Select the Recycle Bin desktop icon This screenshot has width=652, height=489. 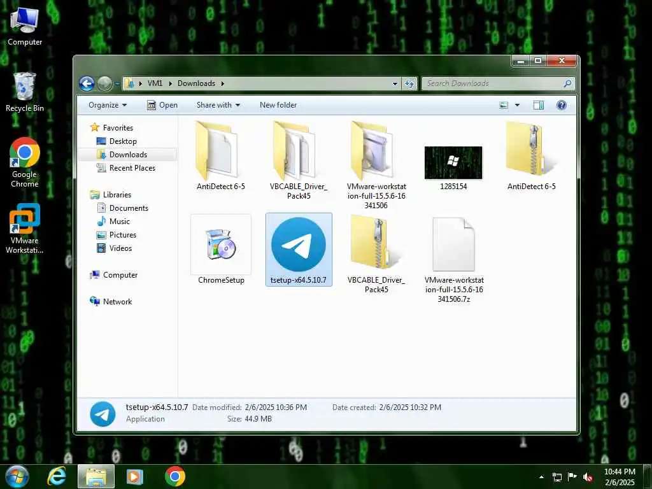click(x=25, y=92)
